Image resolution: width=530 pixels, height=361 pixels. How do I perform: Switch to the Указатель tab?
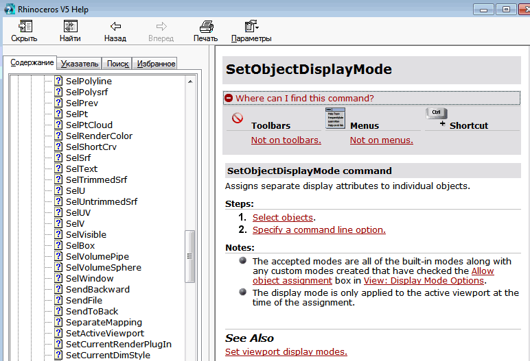pos(80,64)
